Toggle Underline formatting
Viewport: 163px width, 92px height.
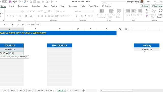pyautogui.click(x=13, y=16)
